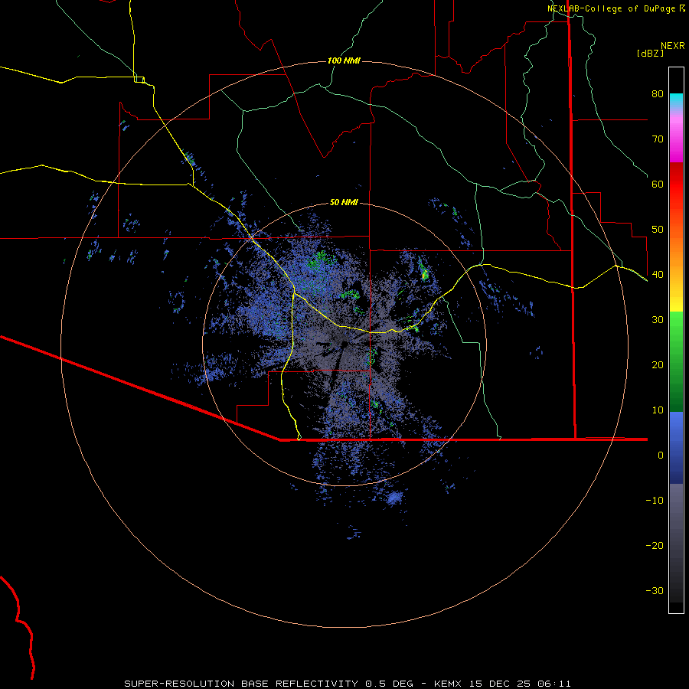Click the super-resolution base reflectivity caption
The height and width of the screenshot is (689, 689).
pos(348,684)
